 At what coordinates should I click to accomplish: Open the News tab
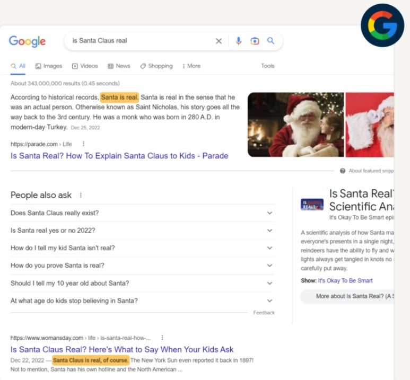pyautogui.click(x=119, y=66)
